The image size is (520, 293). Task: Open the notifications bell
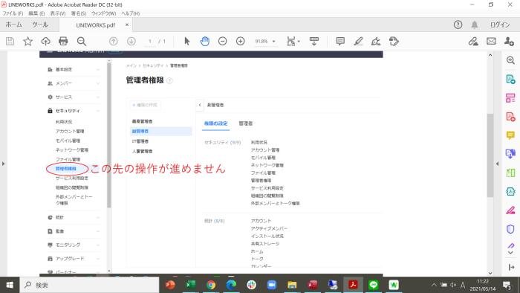(x=475, y=25)
